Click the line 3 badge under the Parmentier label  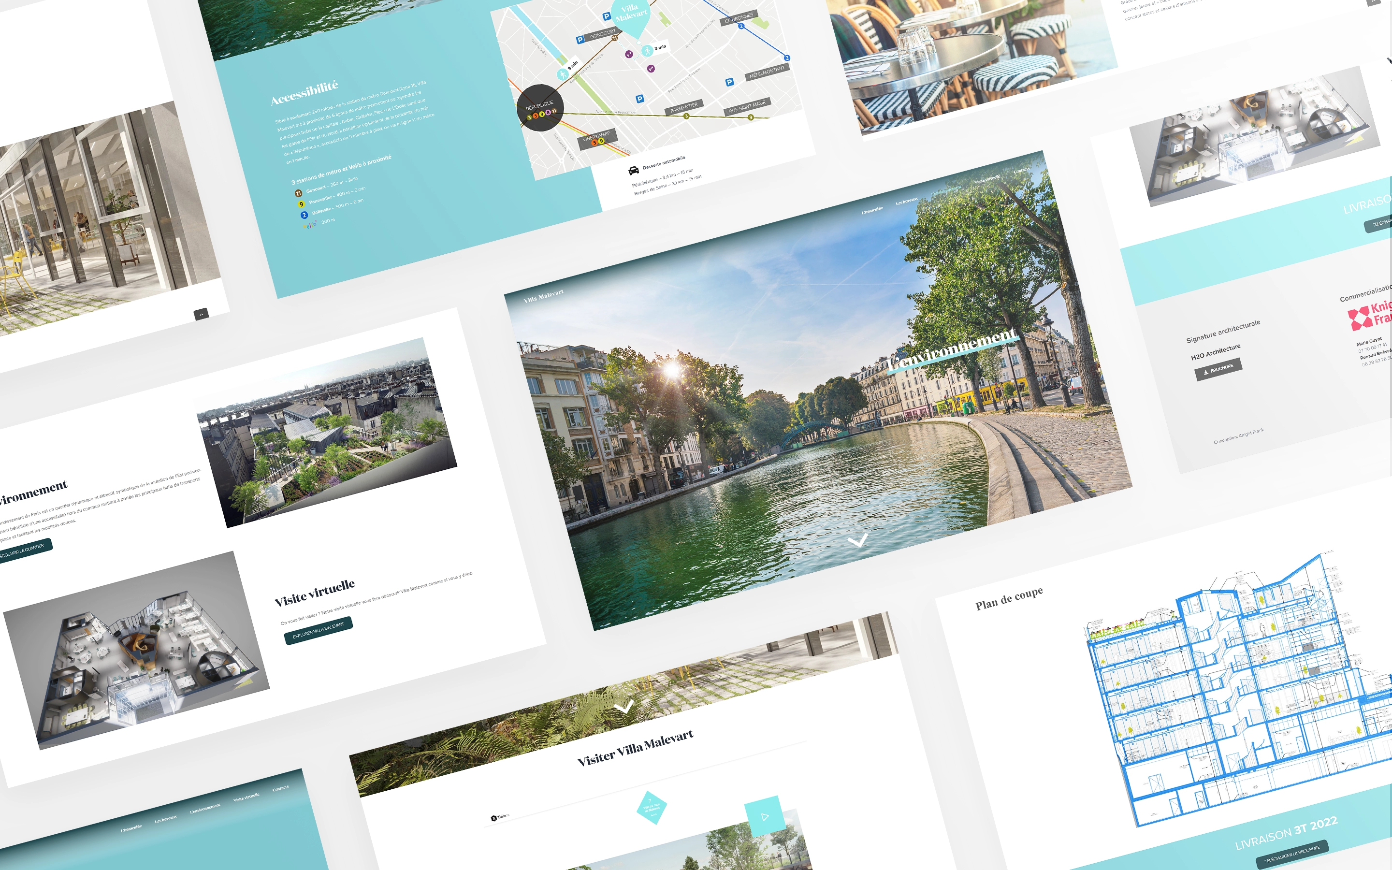[686, 116]
